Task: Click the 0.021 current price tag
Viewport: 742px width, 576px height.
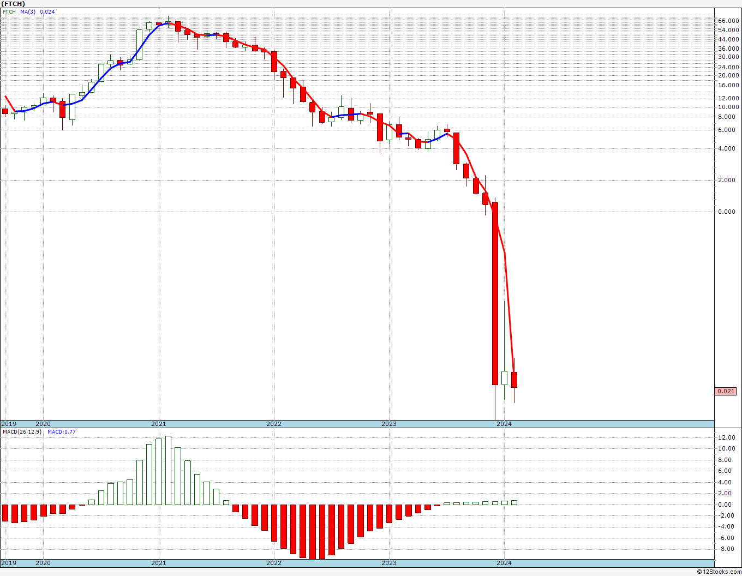Action: pos(726,391)
